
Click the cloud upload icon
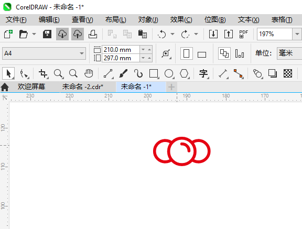click(78, 34)
